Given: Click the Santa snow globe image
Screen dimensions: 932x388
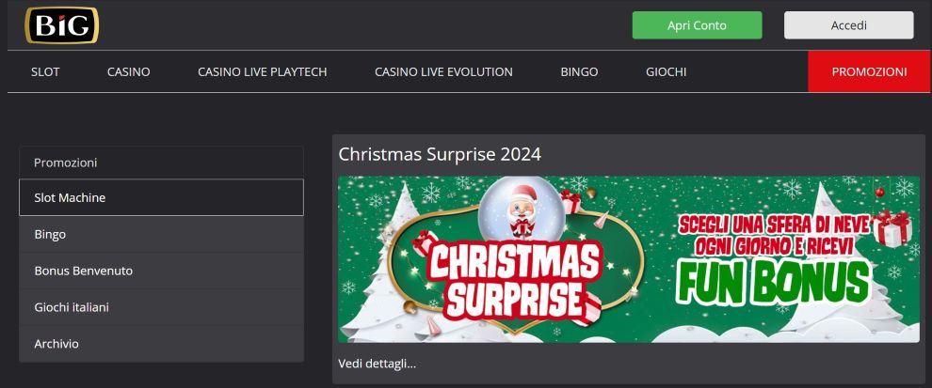Looking at the screenshot, I should click(x=523, y=209).
